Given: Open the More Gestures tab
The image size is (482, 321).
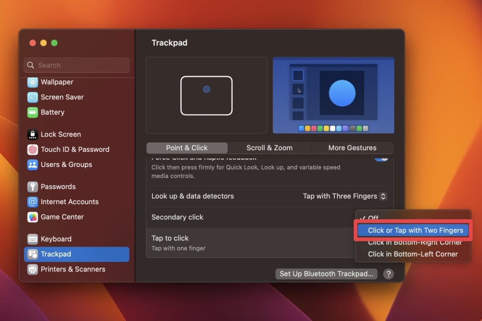Looking at the screenshot, I should [x=352, y=147].
